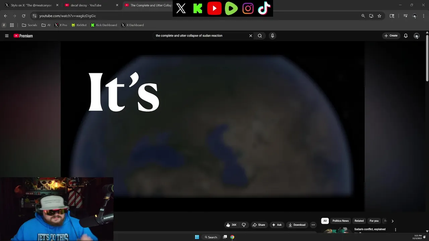
Task: Select the All filter chip
Action: [x=325, y=221]
